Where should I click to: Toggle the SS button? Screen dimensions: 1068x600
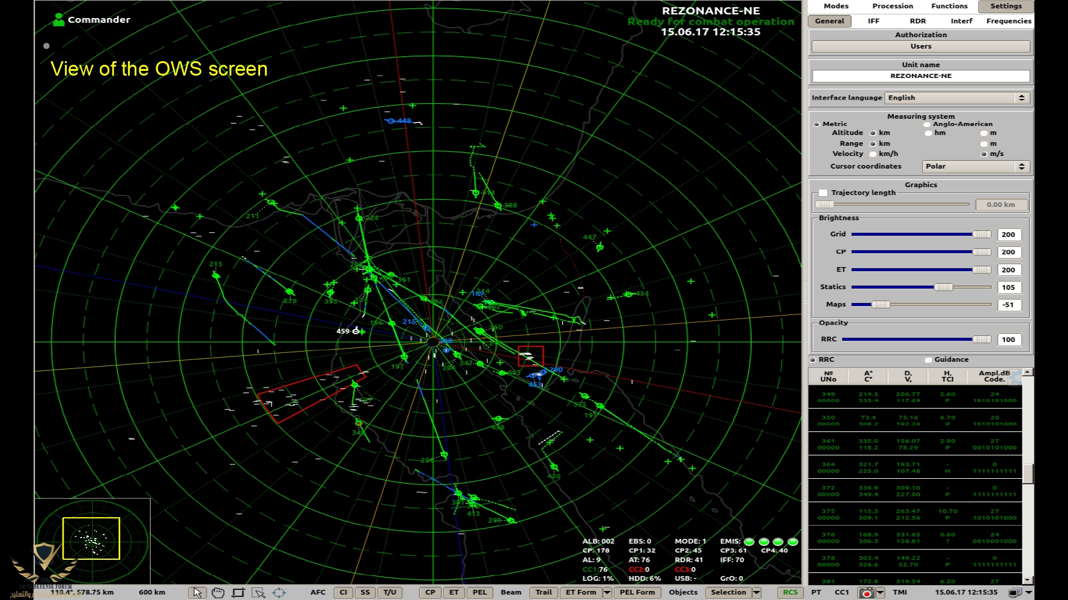tap(365, 592)
